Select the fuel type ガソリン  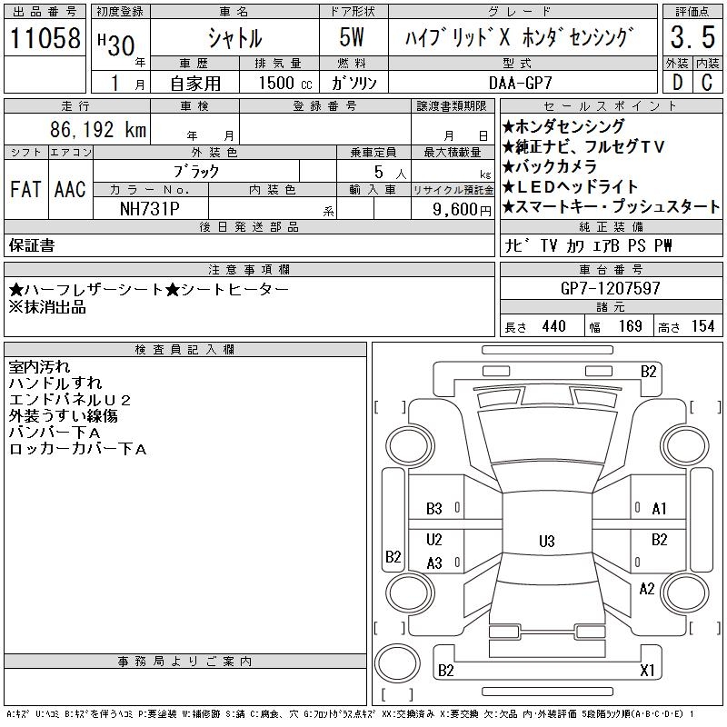click(x=354, y=83)
